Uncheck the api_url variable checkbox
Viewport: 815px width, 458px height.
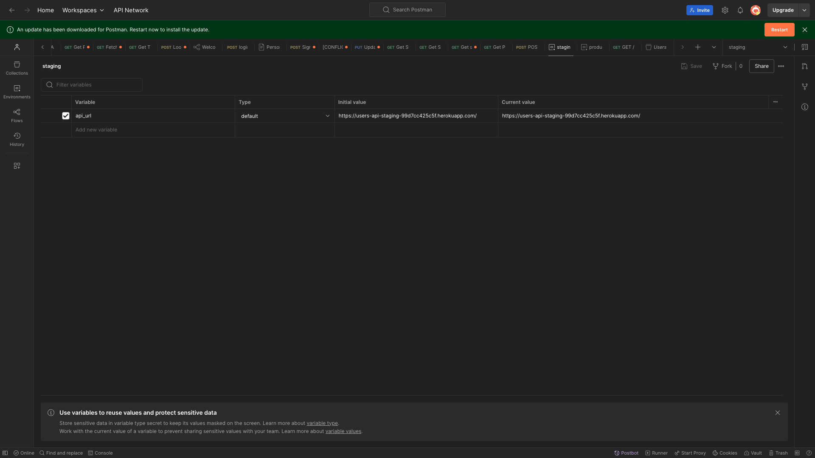66,116
